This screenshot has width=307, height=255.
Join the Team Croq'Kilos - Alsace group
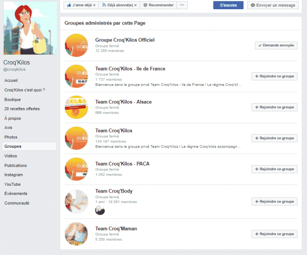(274, 107)
